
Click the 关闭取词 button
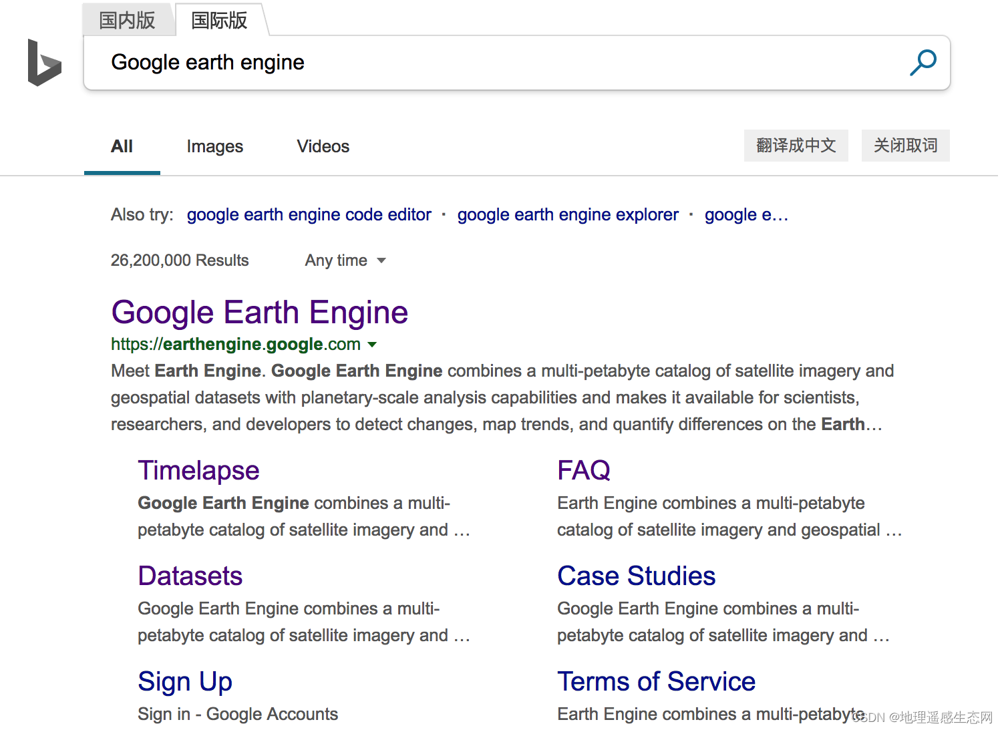coord(906,146)
